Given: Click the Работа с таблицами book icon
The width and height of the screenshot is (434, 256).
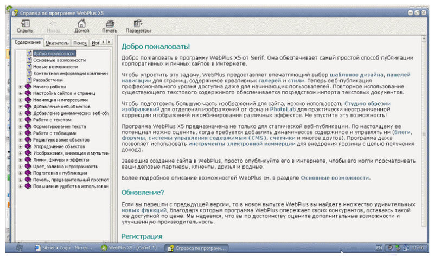Looking at the screenshot, I should coord(28,133).
